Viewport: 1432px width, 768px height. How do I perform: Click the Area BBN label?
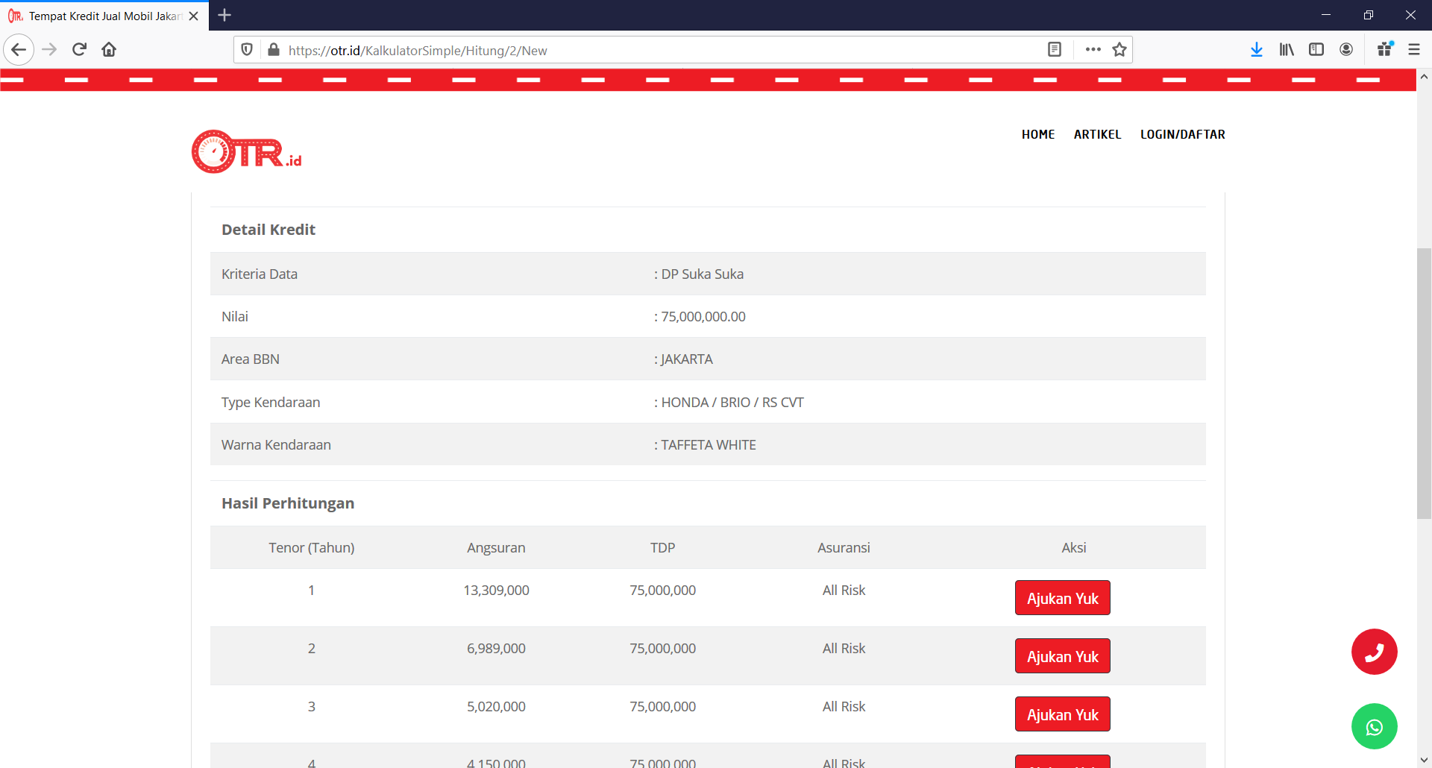(x=251, y=359)
